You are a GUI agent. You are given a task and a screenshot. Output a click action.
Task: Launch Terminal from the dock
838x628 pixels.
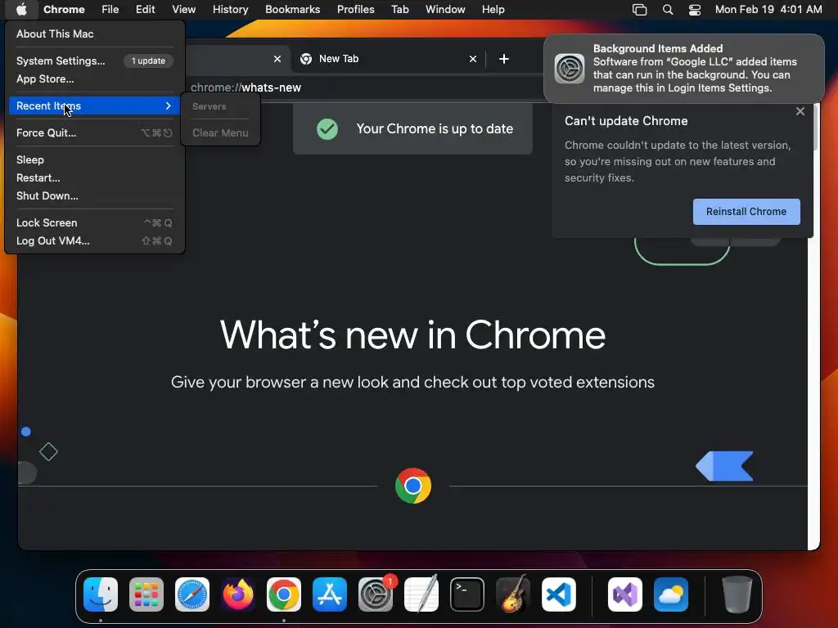pos(467,594)
